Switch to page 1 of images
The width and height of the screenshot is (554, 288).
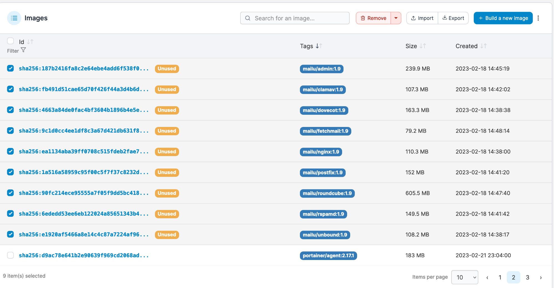click(500, 277)
